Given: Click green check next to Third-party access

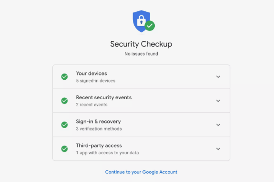Looking at the screenshot, I should pyautogui.click(x=64, y=149).
